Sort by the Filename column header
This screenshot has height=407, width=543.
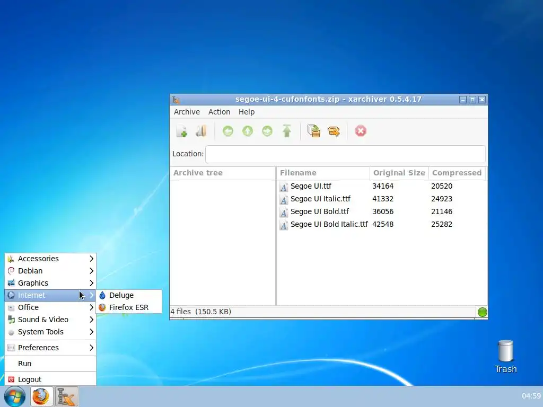[323, 173]
